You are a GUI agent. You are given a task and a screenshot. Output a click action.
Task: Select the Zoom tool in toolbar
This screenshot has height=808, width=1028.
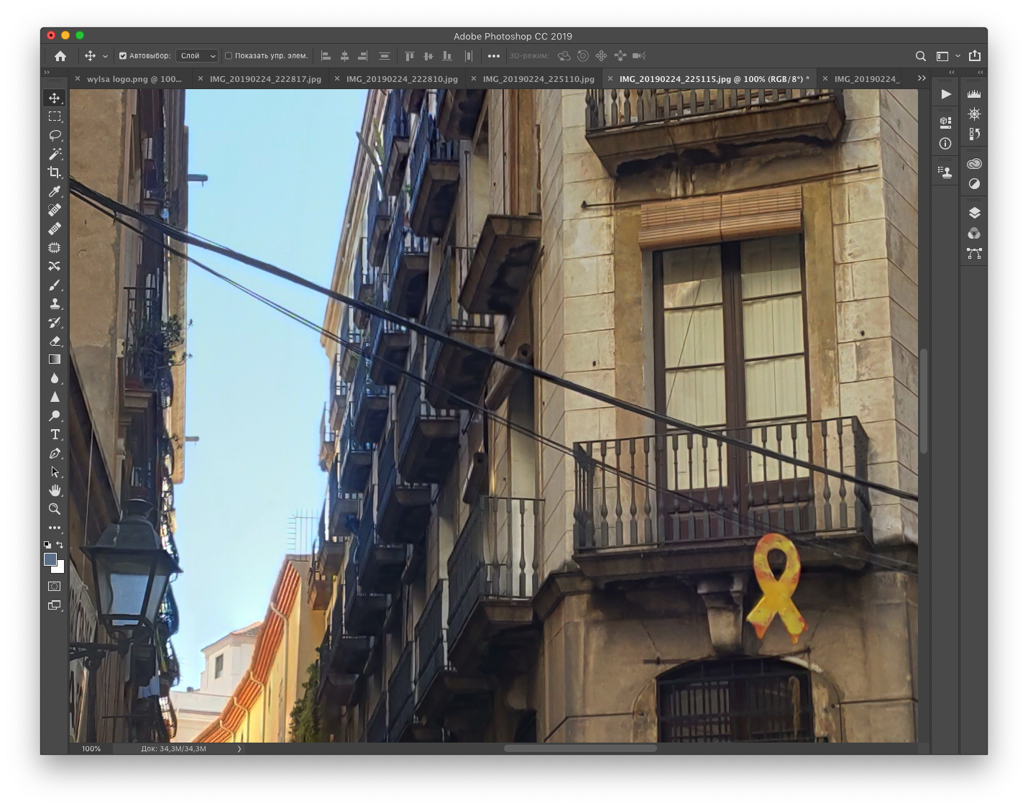pyautogui.click(x=55, y=509)
